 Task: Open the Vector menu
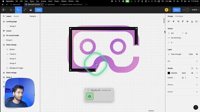[50, 1]
